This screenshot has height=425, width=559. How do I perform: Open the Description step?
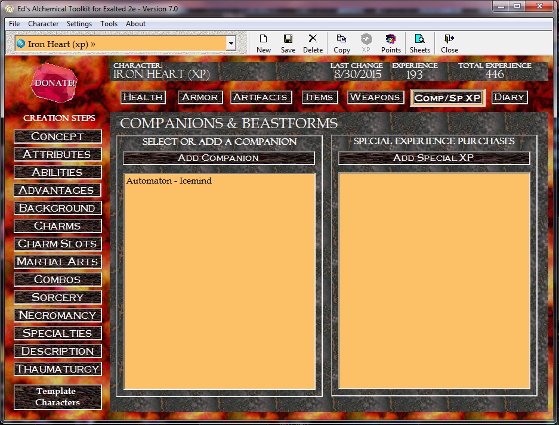click(57, 351)
